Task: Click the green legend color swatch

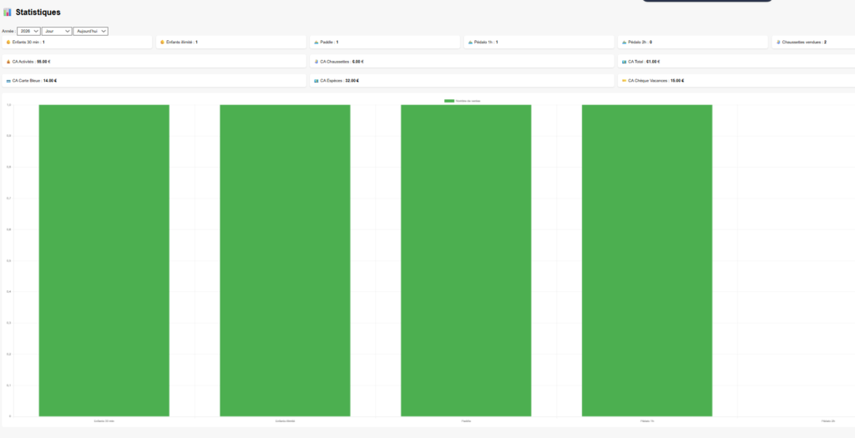Action: 449,101
